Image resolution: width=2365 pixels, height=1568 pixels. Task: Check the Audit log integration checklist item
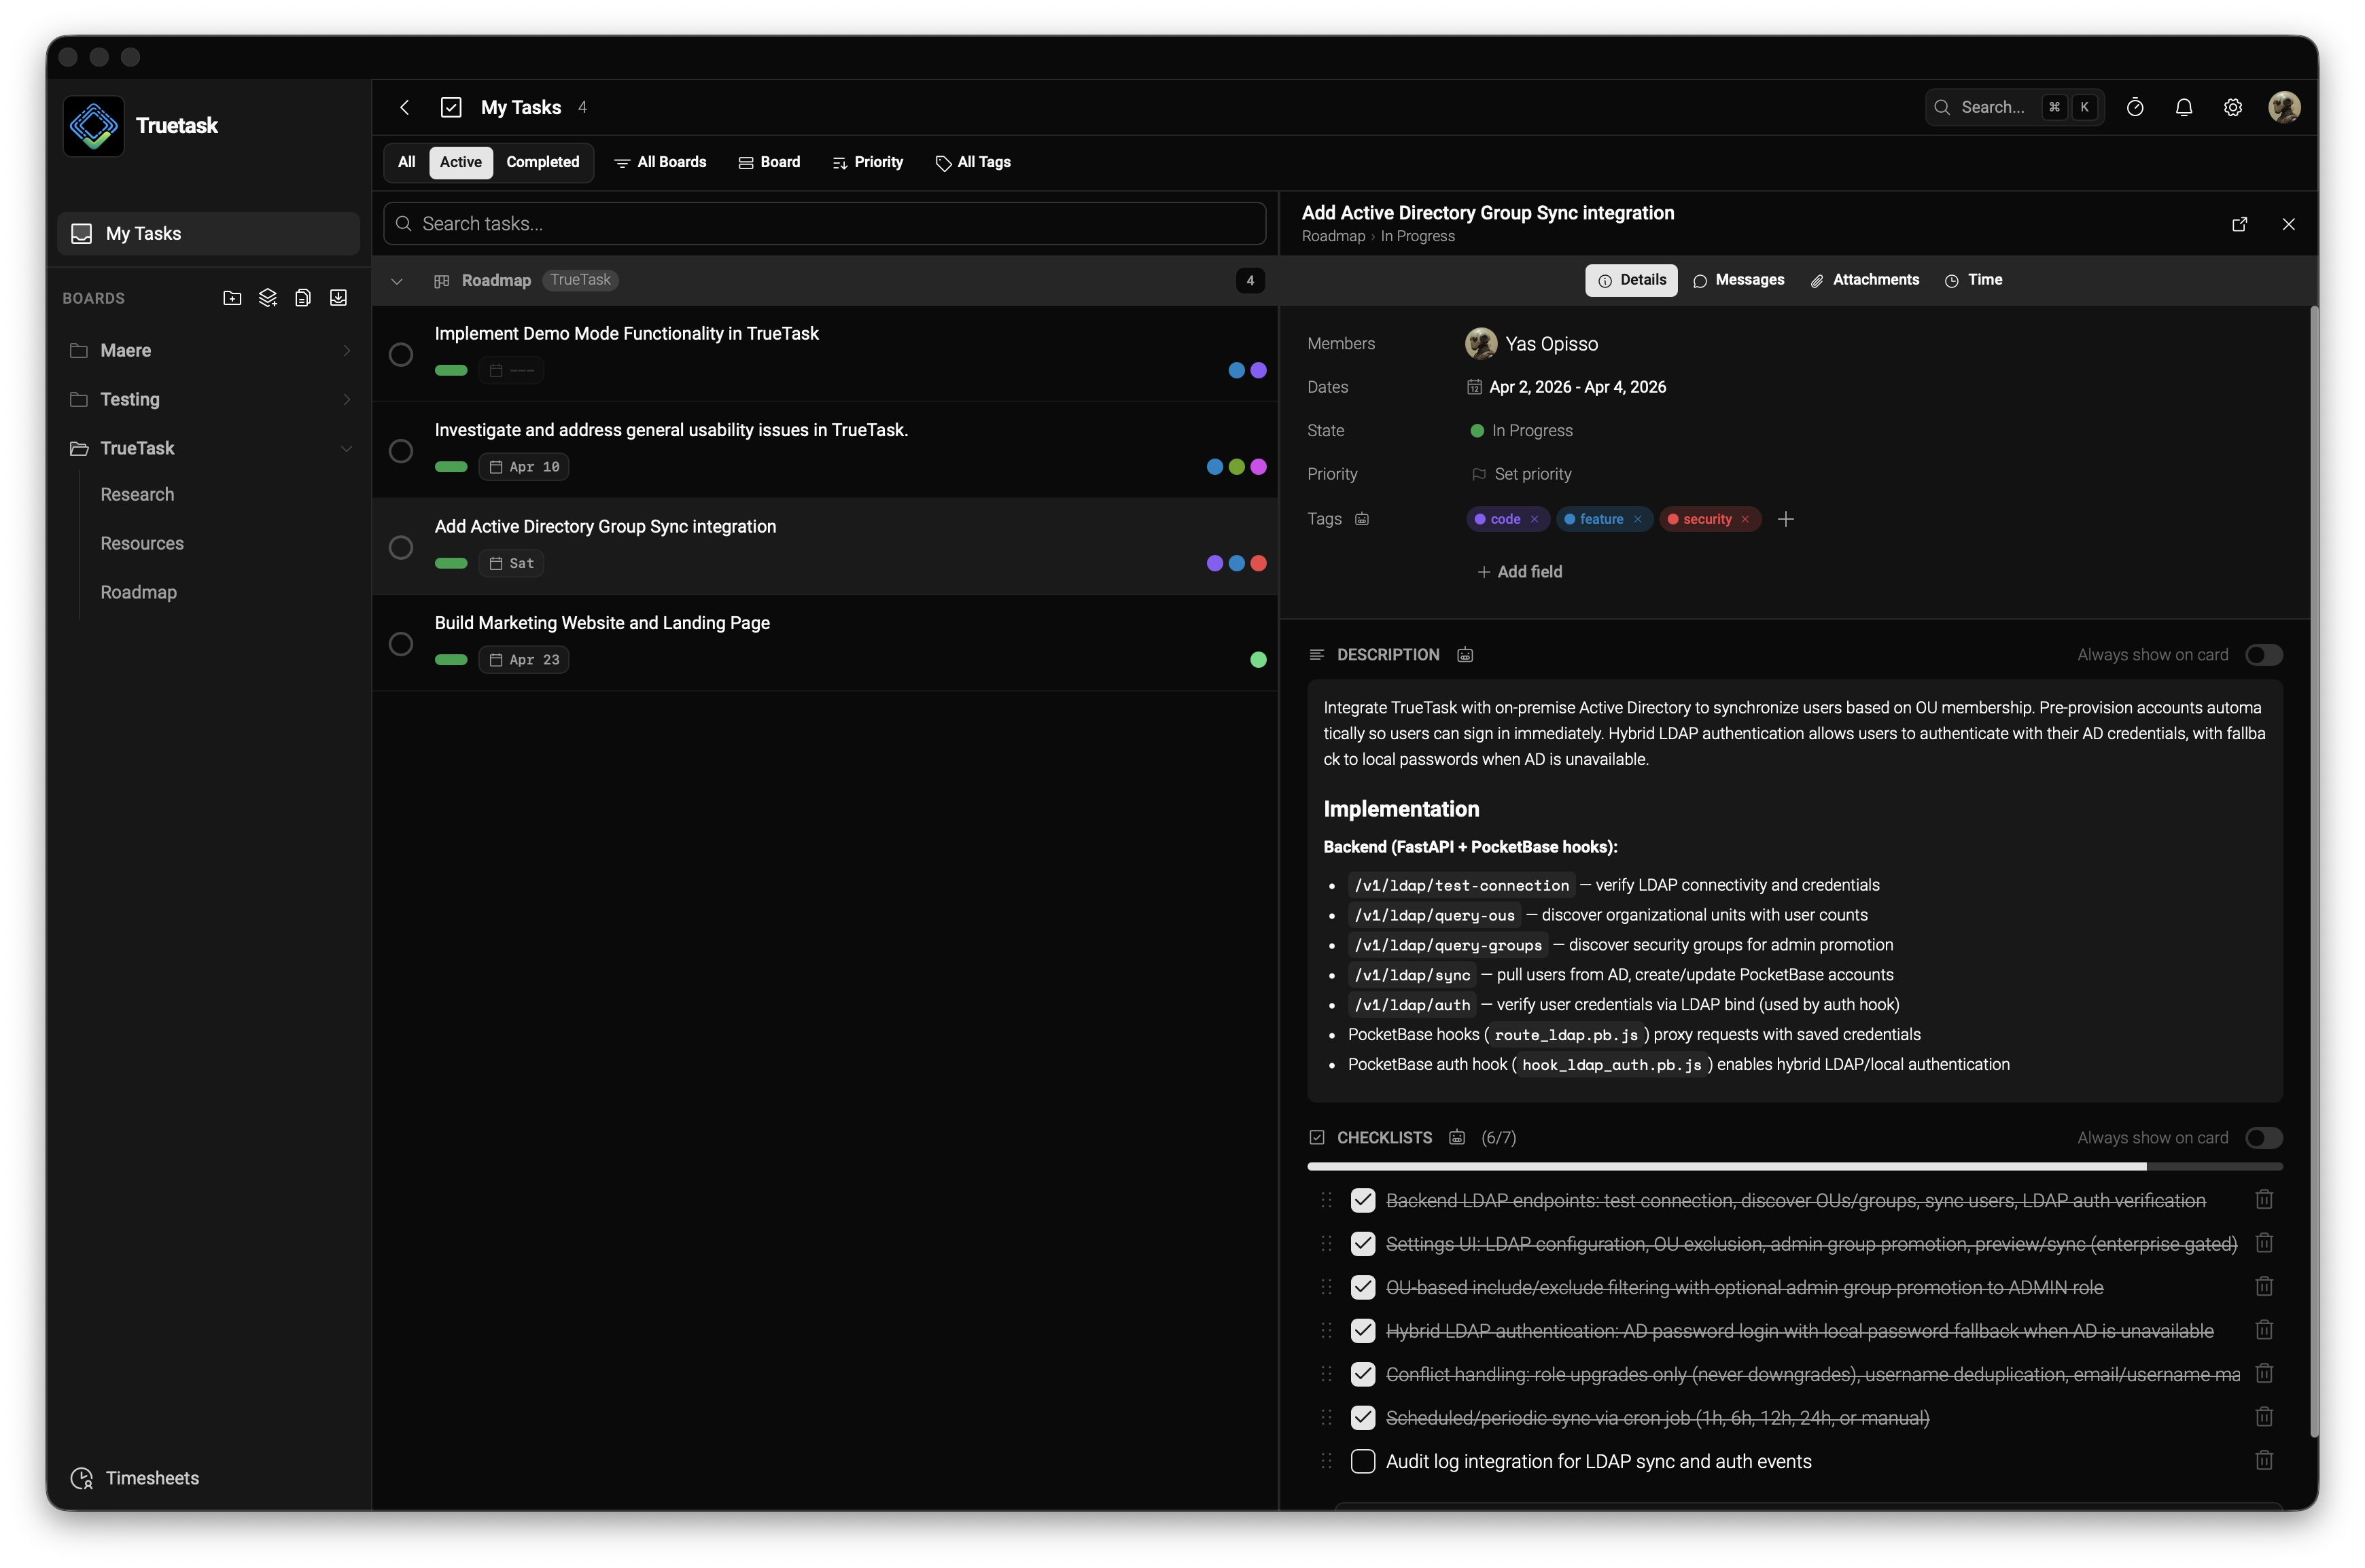tap(1362, 1461)
